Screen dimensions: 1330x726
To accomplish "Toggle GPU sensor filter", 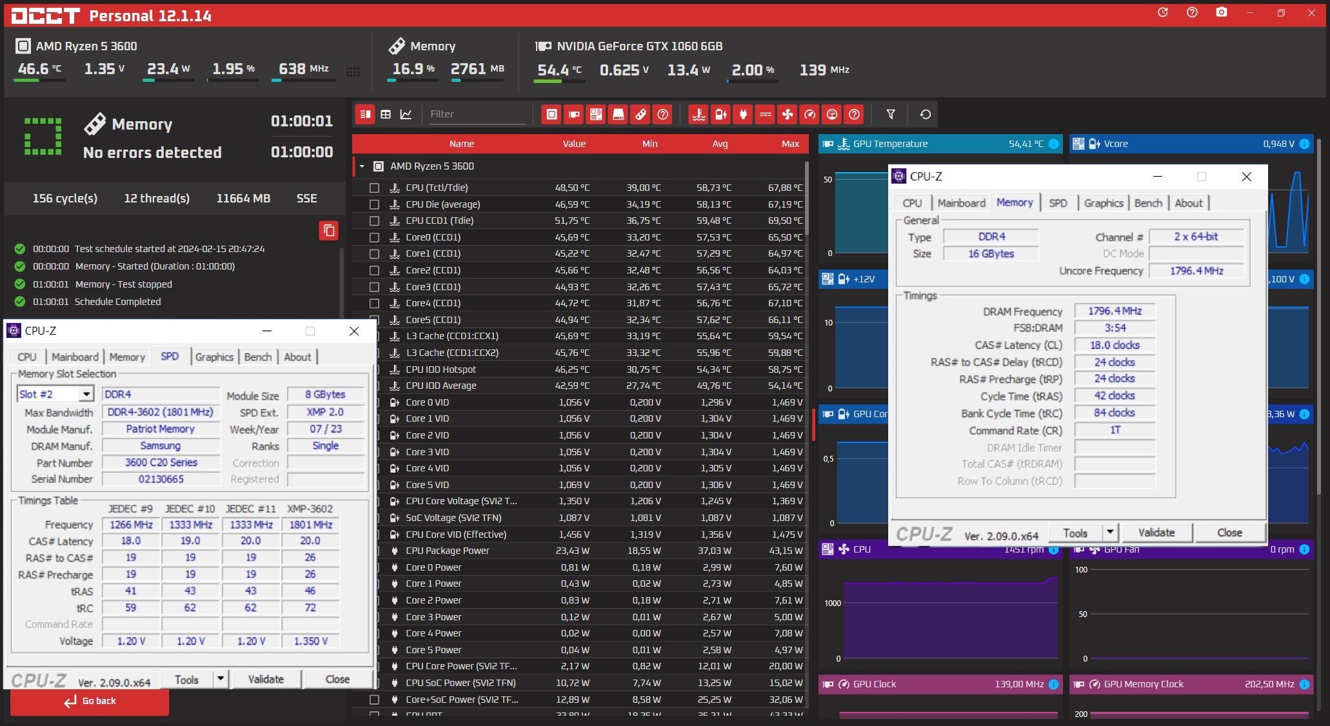I will (573, 114).
